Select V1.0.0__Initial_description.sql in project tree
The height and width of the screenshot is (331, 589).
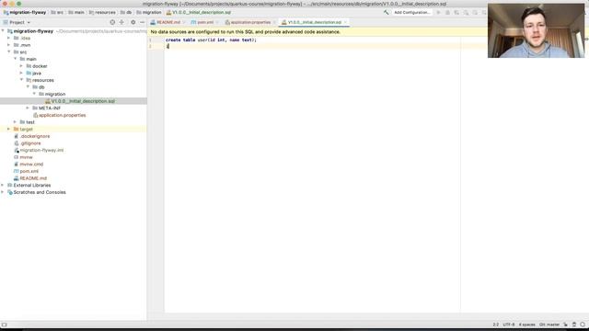click(x=80, y=101)
